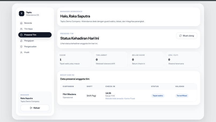Click Data presensi anggota tim heading

click(75, 79)
